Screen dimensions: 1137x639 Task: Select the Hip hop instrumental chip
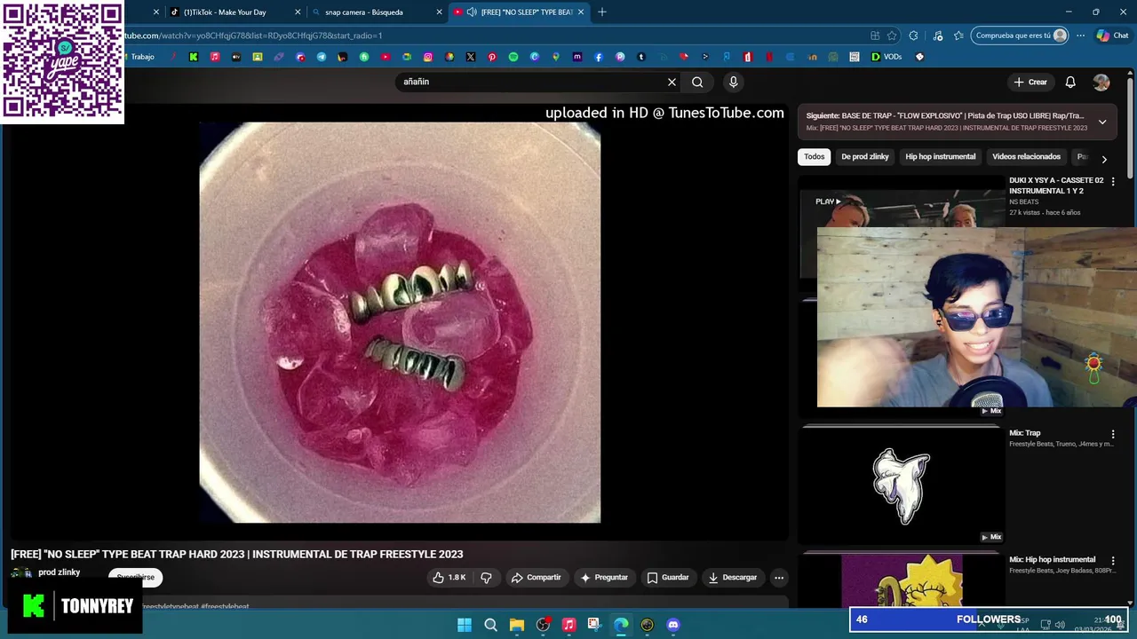pyautogui.click(x=941, y=157)
